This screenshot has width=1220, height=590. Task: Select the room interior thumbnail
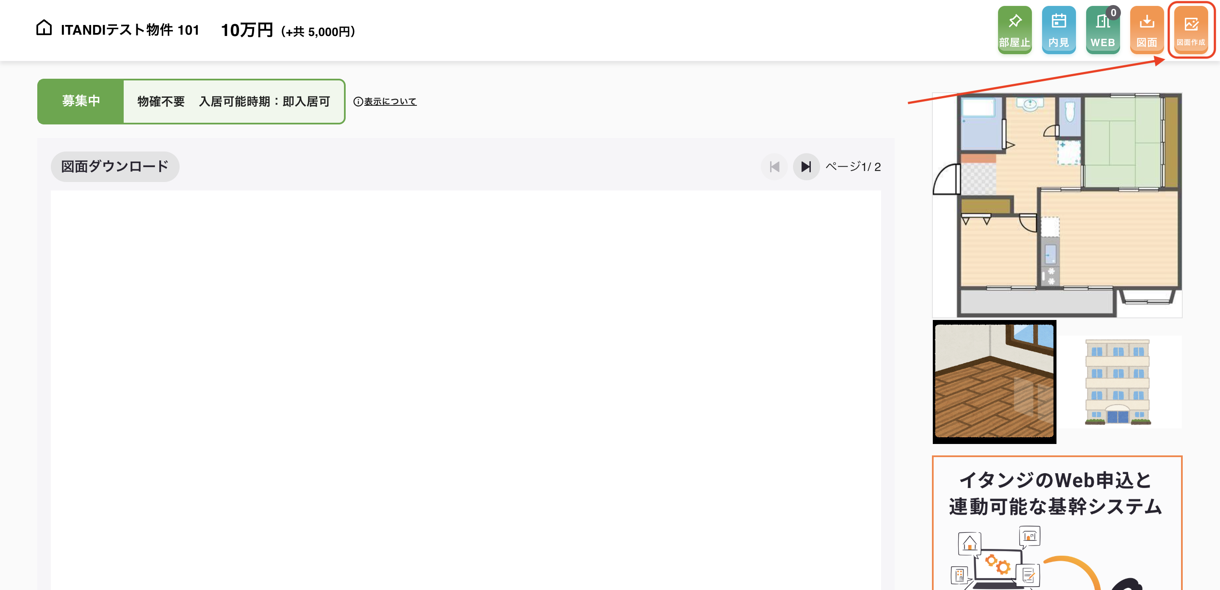(x=994, y=381)
